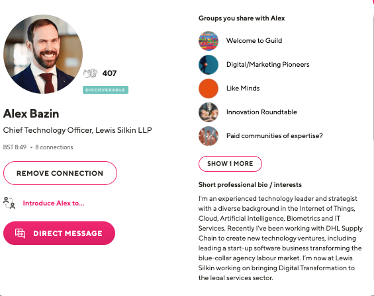This screenshot has width=374, height=296.
Task: Open the Digital/Marketing Pioneers group name
Action: point(268,65)
